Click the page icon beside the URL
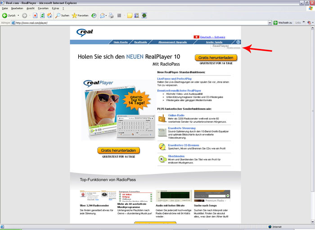Image resolution: width=315 pixels, height=230 pixels. coord(13,22)
